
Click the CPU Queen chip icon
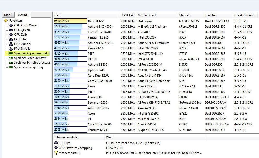click(11, 30)
